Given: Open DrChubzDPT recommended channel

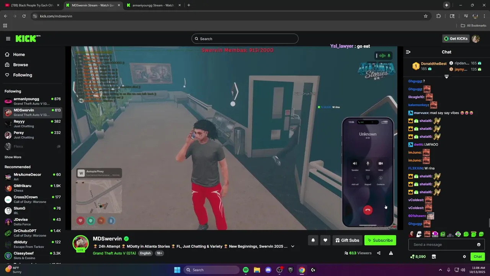Looking at the screenshot, I should [33, 233].
